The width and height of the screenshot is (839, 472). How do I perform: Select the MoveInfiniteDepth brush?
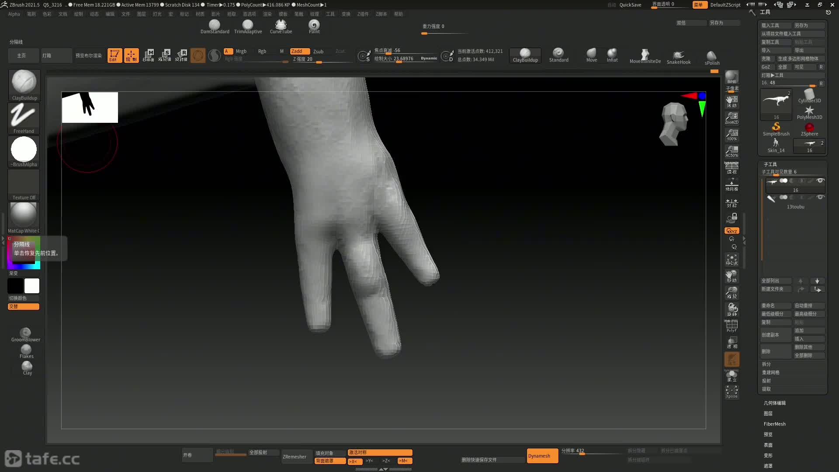pyautogui.click(x=645, y=57)
